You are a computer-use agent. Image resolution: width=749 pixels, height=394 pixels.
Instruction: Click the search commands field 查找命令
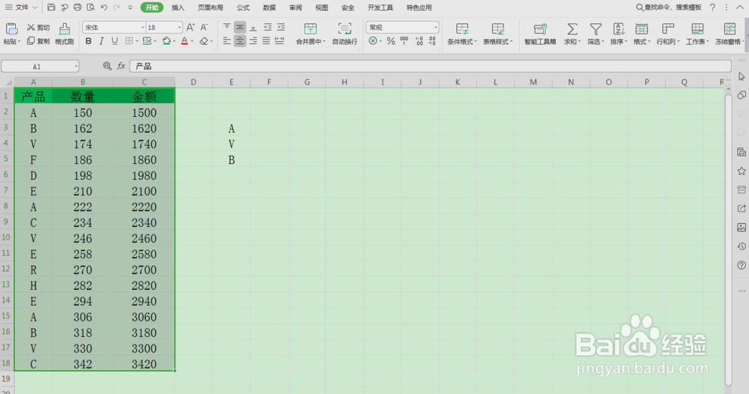pyautogui.click(x=669, y=7)
